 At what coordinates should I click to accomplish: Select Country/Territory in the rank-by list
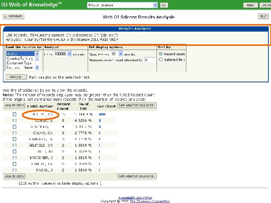coord(20,58)
